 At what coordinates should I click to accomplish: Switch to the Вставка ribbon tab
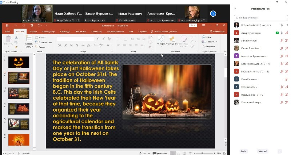pyautogui.click(x=33, y=32)
